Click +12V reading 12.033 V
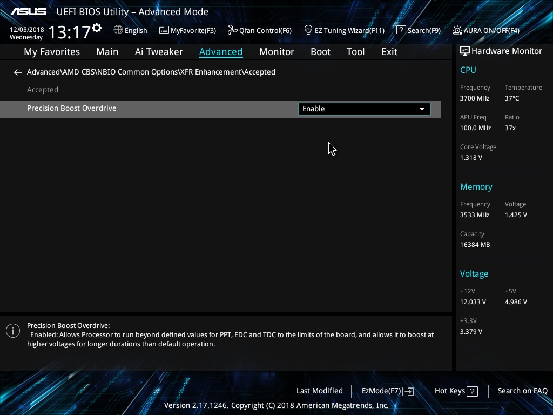553x415 pixels. [x=473, y=302]
